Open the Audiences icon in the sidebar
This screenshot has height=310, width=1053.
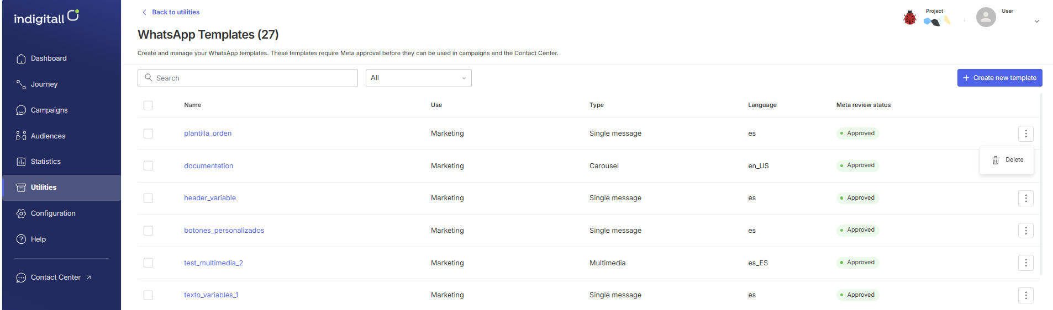(x=21, y=136)
